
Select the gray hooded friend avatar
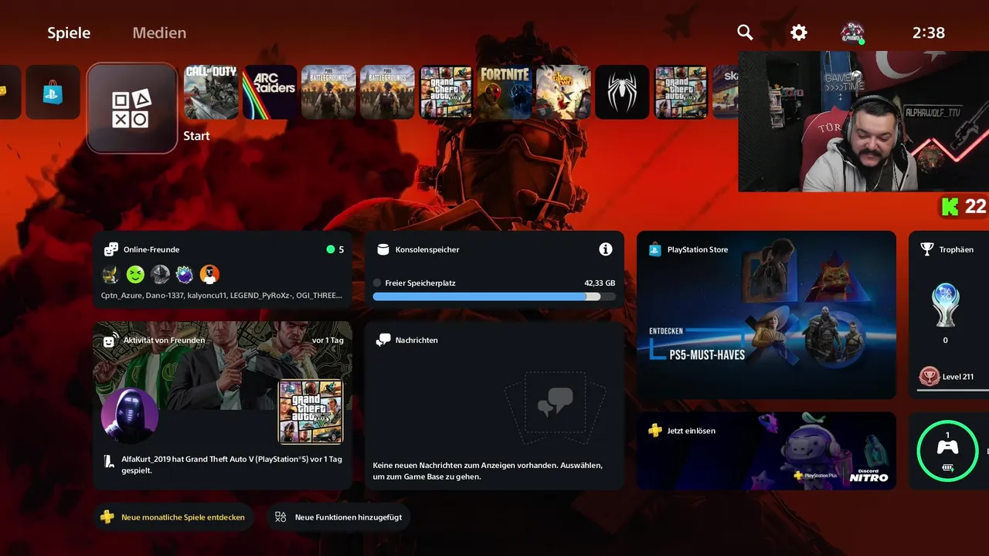160,274
